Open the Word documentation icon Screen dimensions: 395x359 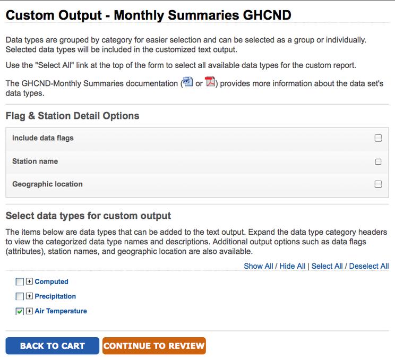pos(187,83)
